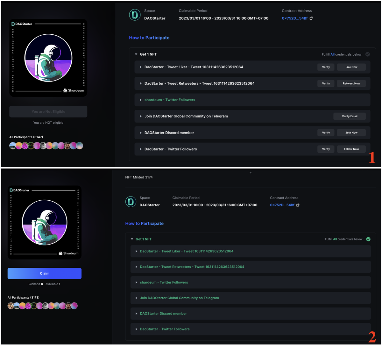Screen dimensions: 382x346
Task: Expand green Tweet Retweeters row, lower screenshot
Action: pos(136,267)
